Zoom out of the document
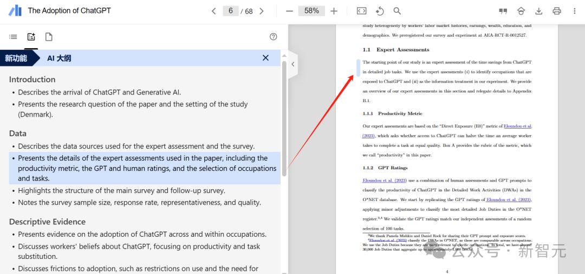Image resolution: width=585 pixels, height=274 pixels. coord(289,11)
